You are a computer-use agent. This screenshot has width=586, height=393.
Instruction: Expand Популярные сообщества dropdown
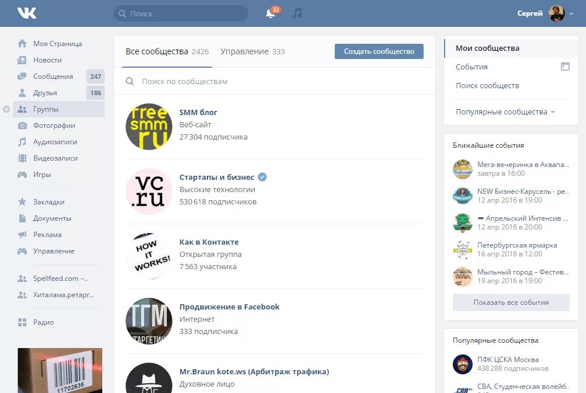(x=505, y=112)
